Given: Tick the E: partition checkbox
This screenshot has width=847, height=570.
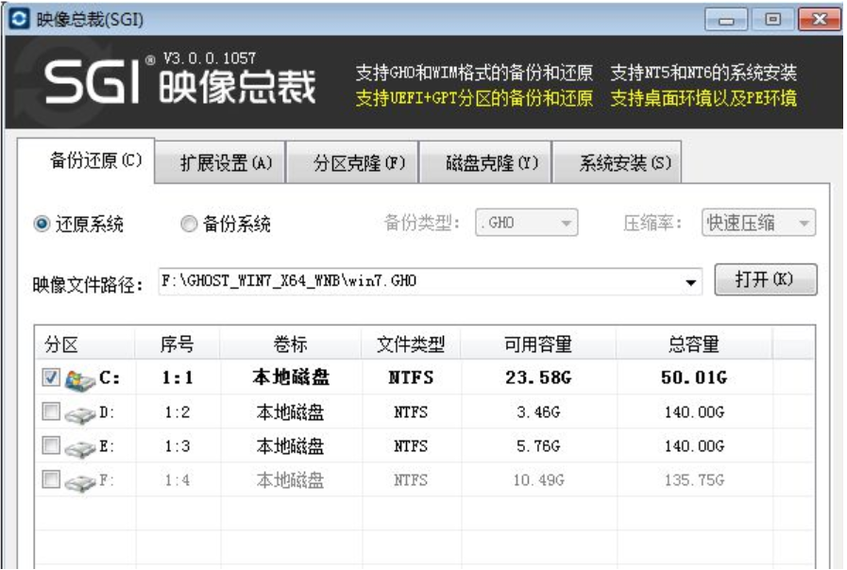Looking at the screenshot, I should 52,445.
